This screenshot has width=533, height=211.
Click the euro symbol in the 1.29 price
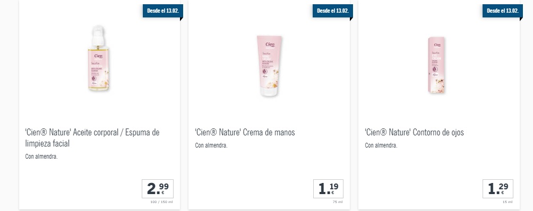point(503,192)
